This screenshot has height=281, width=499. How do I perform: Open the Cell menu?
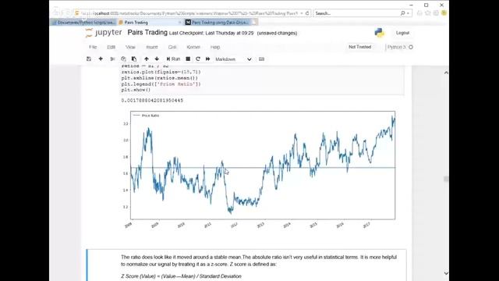(x=172, y=47)
